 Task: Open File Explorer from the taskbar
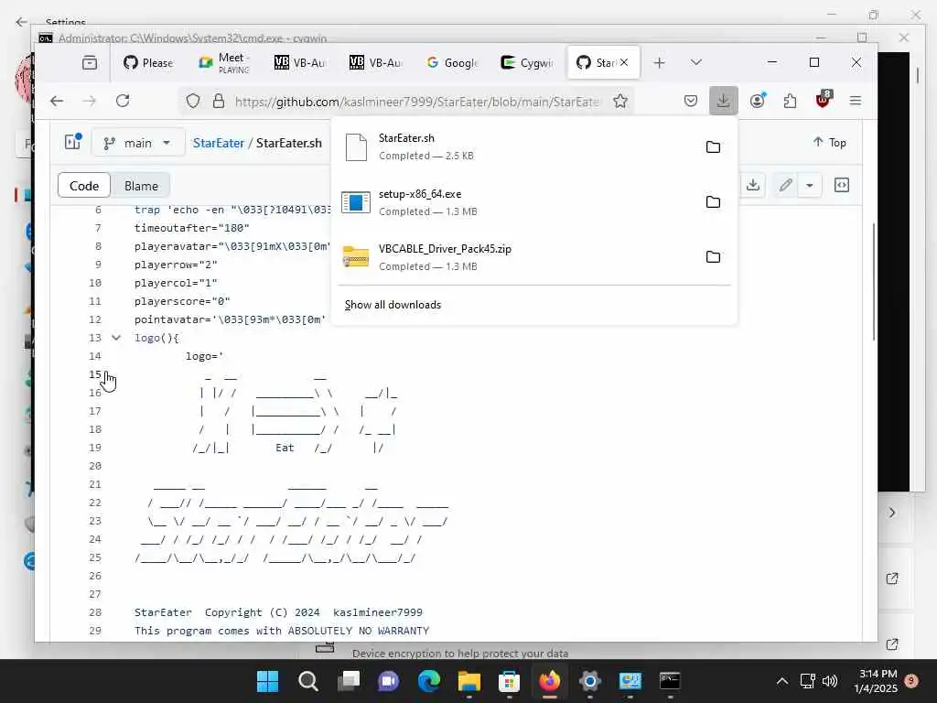point(468,681)
